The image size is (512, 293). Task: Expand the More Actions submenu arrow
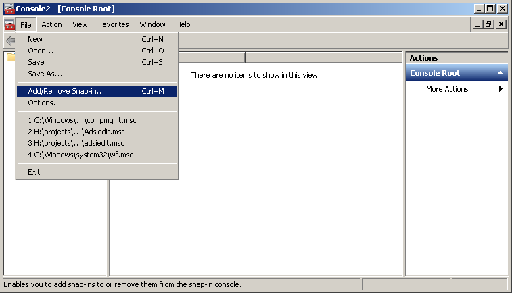point(501,89)
